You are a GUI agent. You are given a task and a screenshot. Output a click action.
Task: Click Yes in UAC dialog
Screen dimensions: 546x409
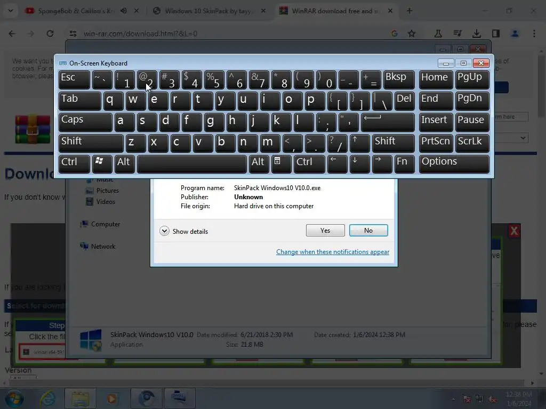pos(325,230)
